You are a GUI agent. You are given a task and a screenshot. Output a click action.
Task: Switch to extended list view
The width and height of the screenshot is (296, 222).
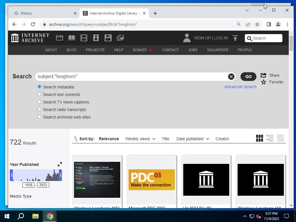[x=270, y=138]
